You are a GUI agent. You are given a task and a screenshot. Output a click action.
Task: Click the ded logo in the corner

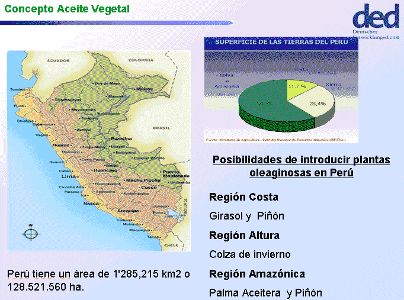click(376, 22)
